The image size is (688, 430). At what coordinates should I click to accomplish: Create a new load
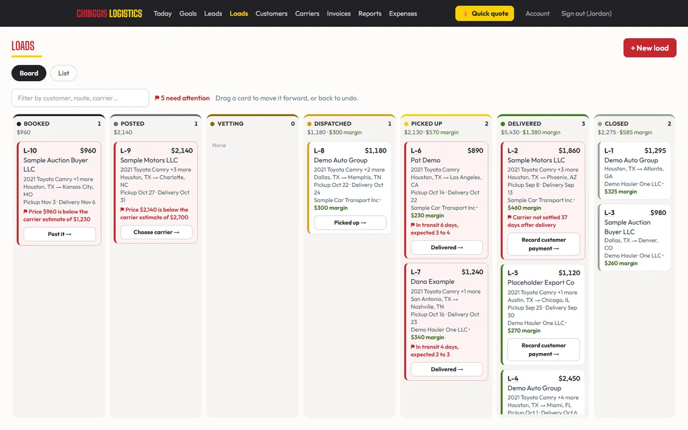(x=650, y=48)
